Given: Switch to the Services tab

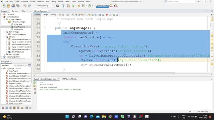Looking at the screenshot, I should click(15, 11).
